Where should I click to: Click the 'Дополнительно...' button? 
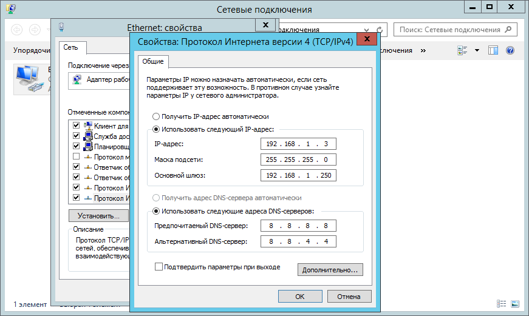330,269
